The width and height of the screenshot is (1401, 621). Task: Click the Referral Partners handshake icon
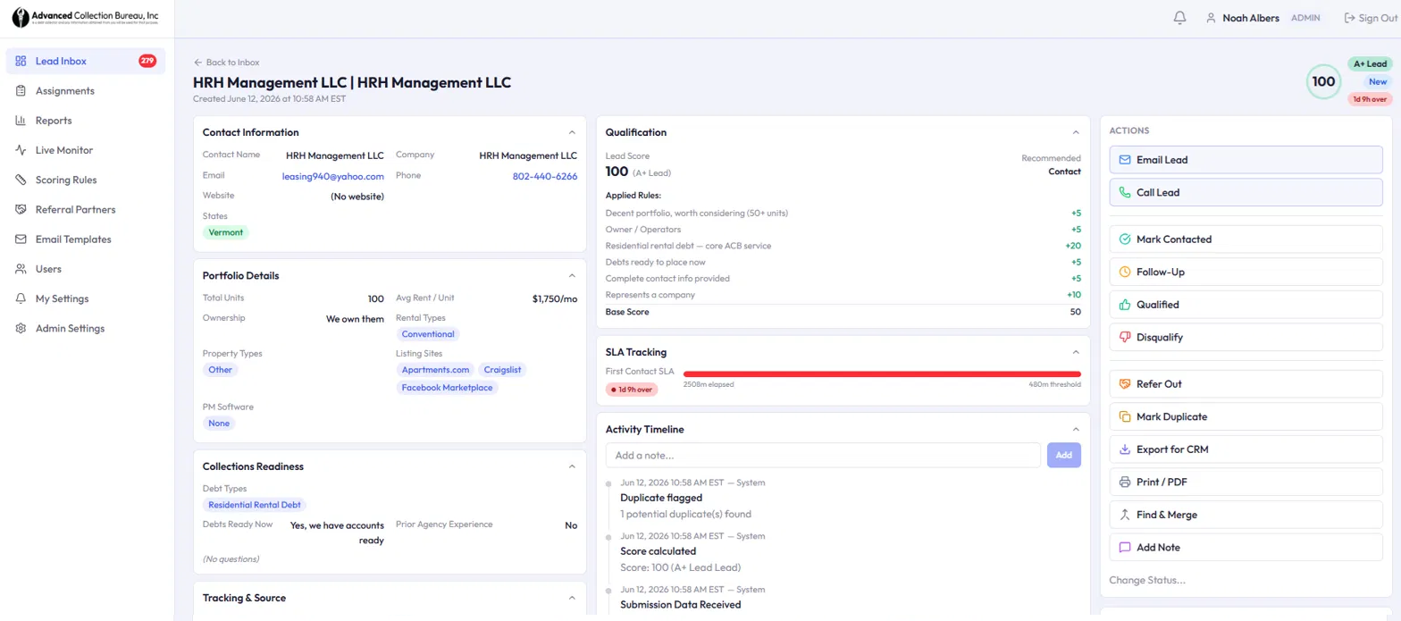coord(21,210)
